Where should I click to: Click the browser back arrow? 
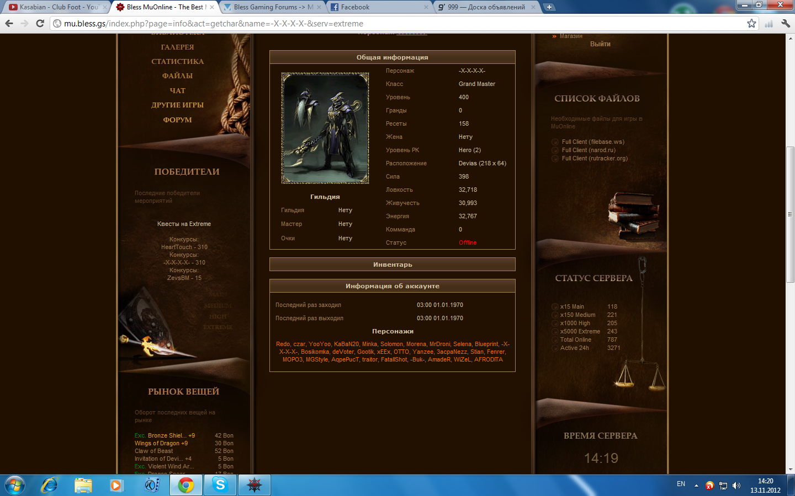[x=9, y=23]
